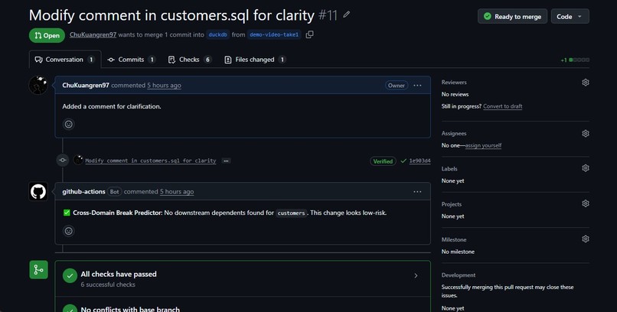Click the All checks passed green check icon
617x312 pixels.
(x=70, y=276)
